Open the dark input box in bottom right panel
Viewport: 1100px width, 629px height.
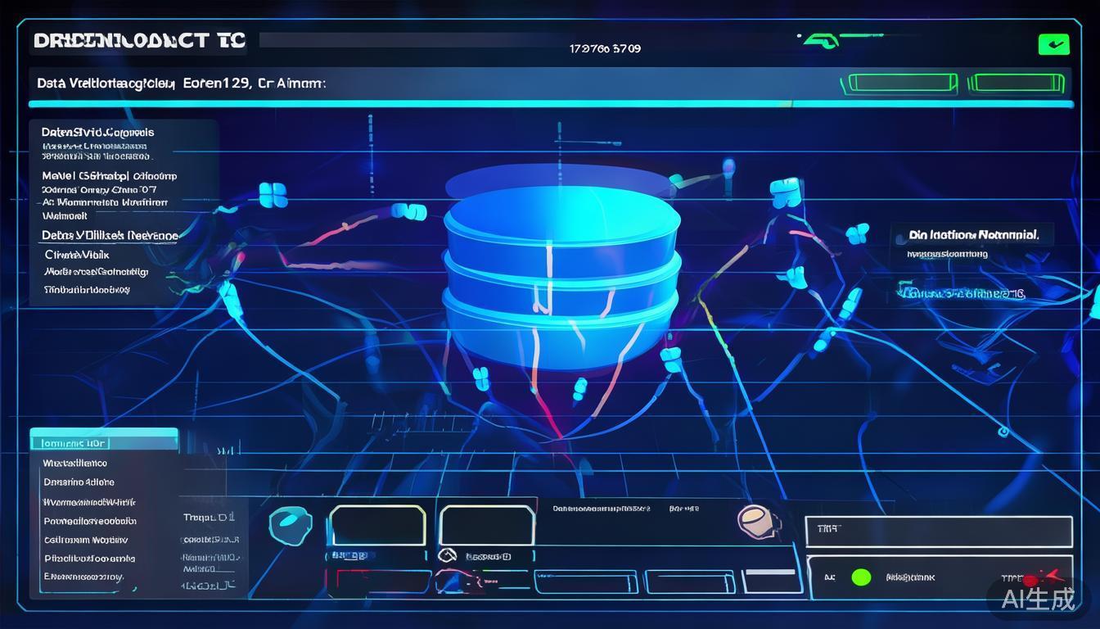939,531
